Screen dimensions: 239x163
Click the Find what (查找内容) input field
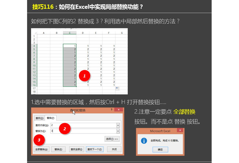click(84, 125)
